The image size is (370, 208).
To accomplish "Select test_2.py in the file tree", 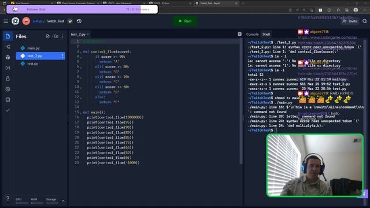I will point(40,56).
